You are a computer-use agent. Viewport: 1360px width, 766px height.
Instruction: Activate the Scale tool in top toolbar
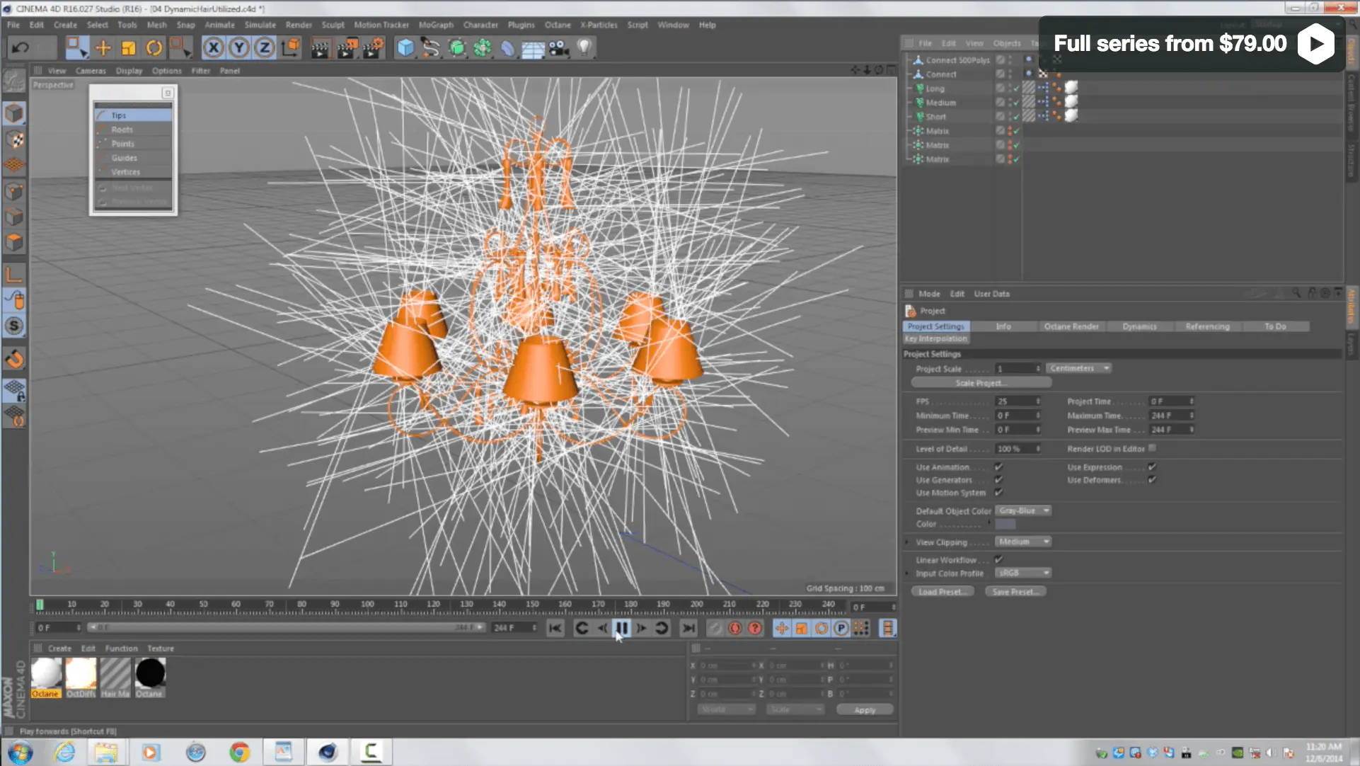[x=129, y=48]
